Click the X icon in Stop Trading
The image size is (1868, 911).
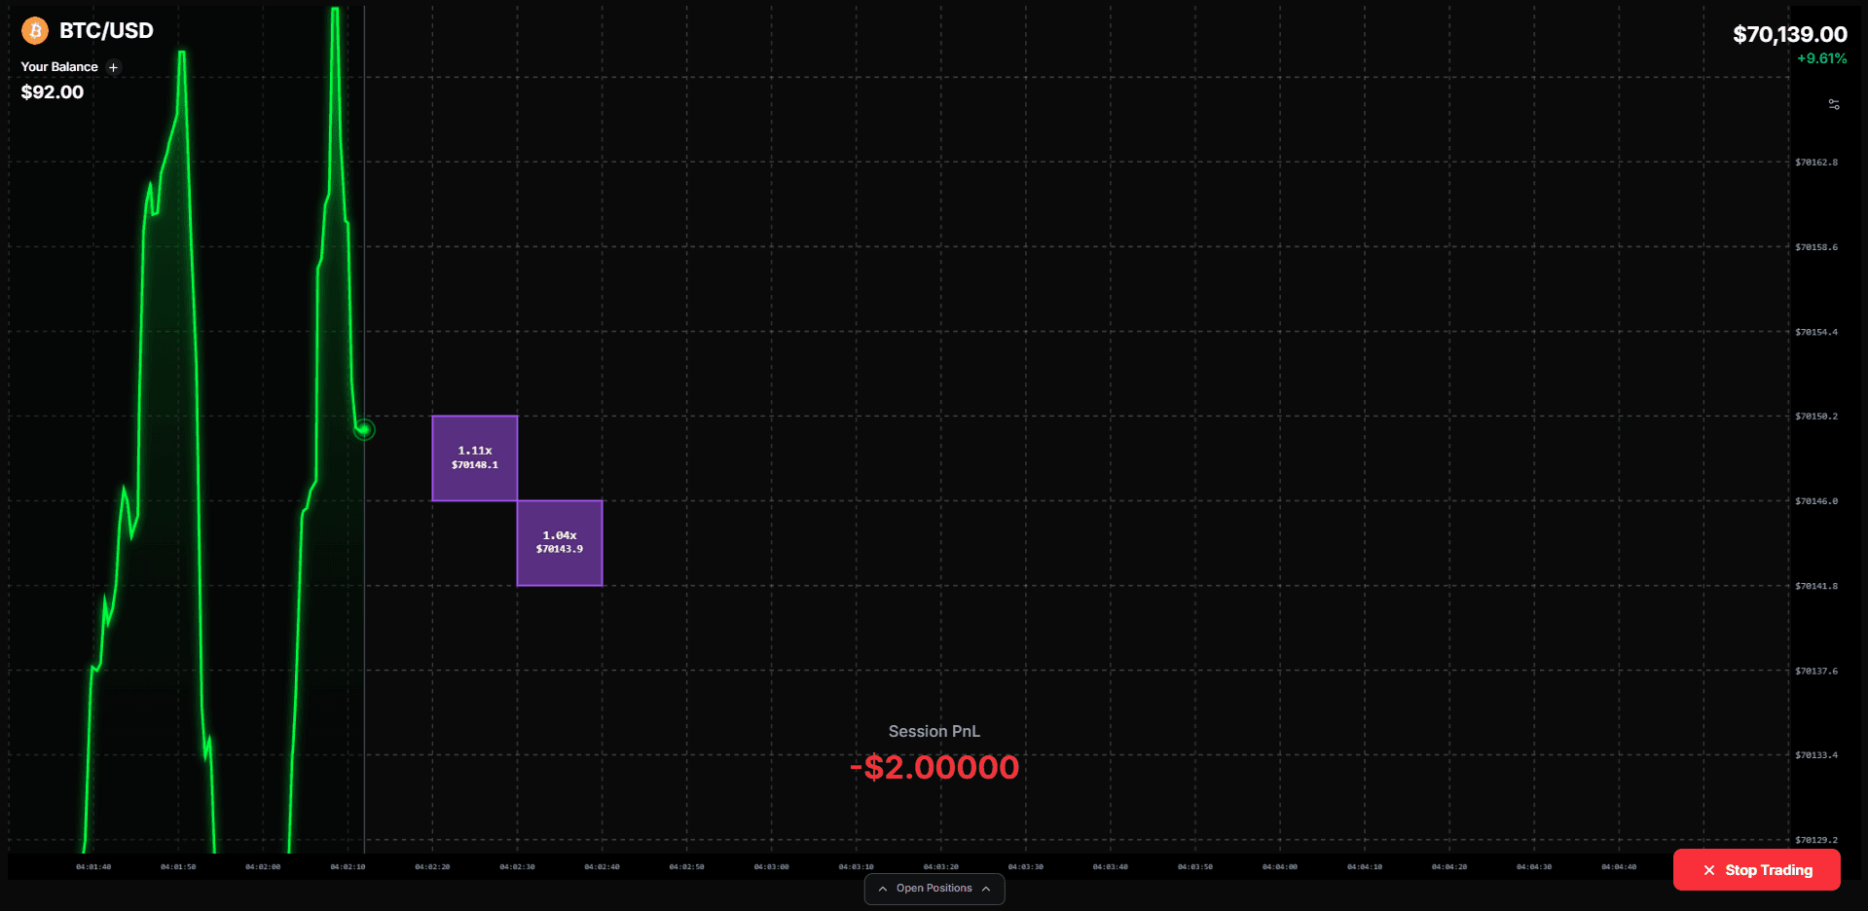pos(1709,870)
